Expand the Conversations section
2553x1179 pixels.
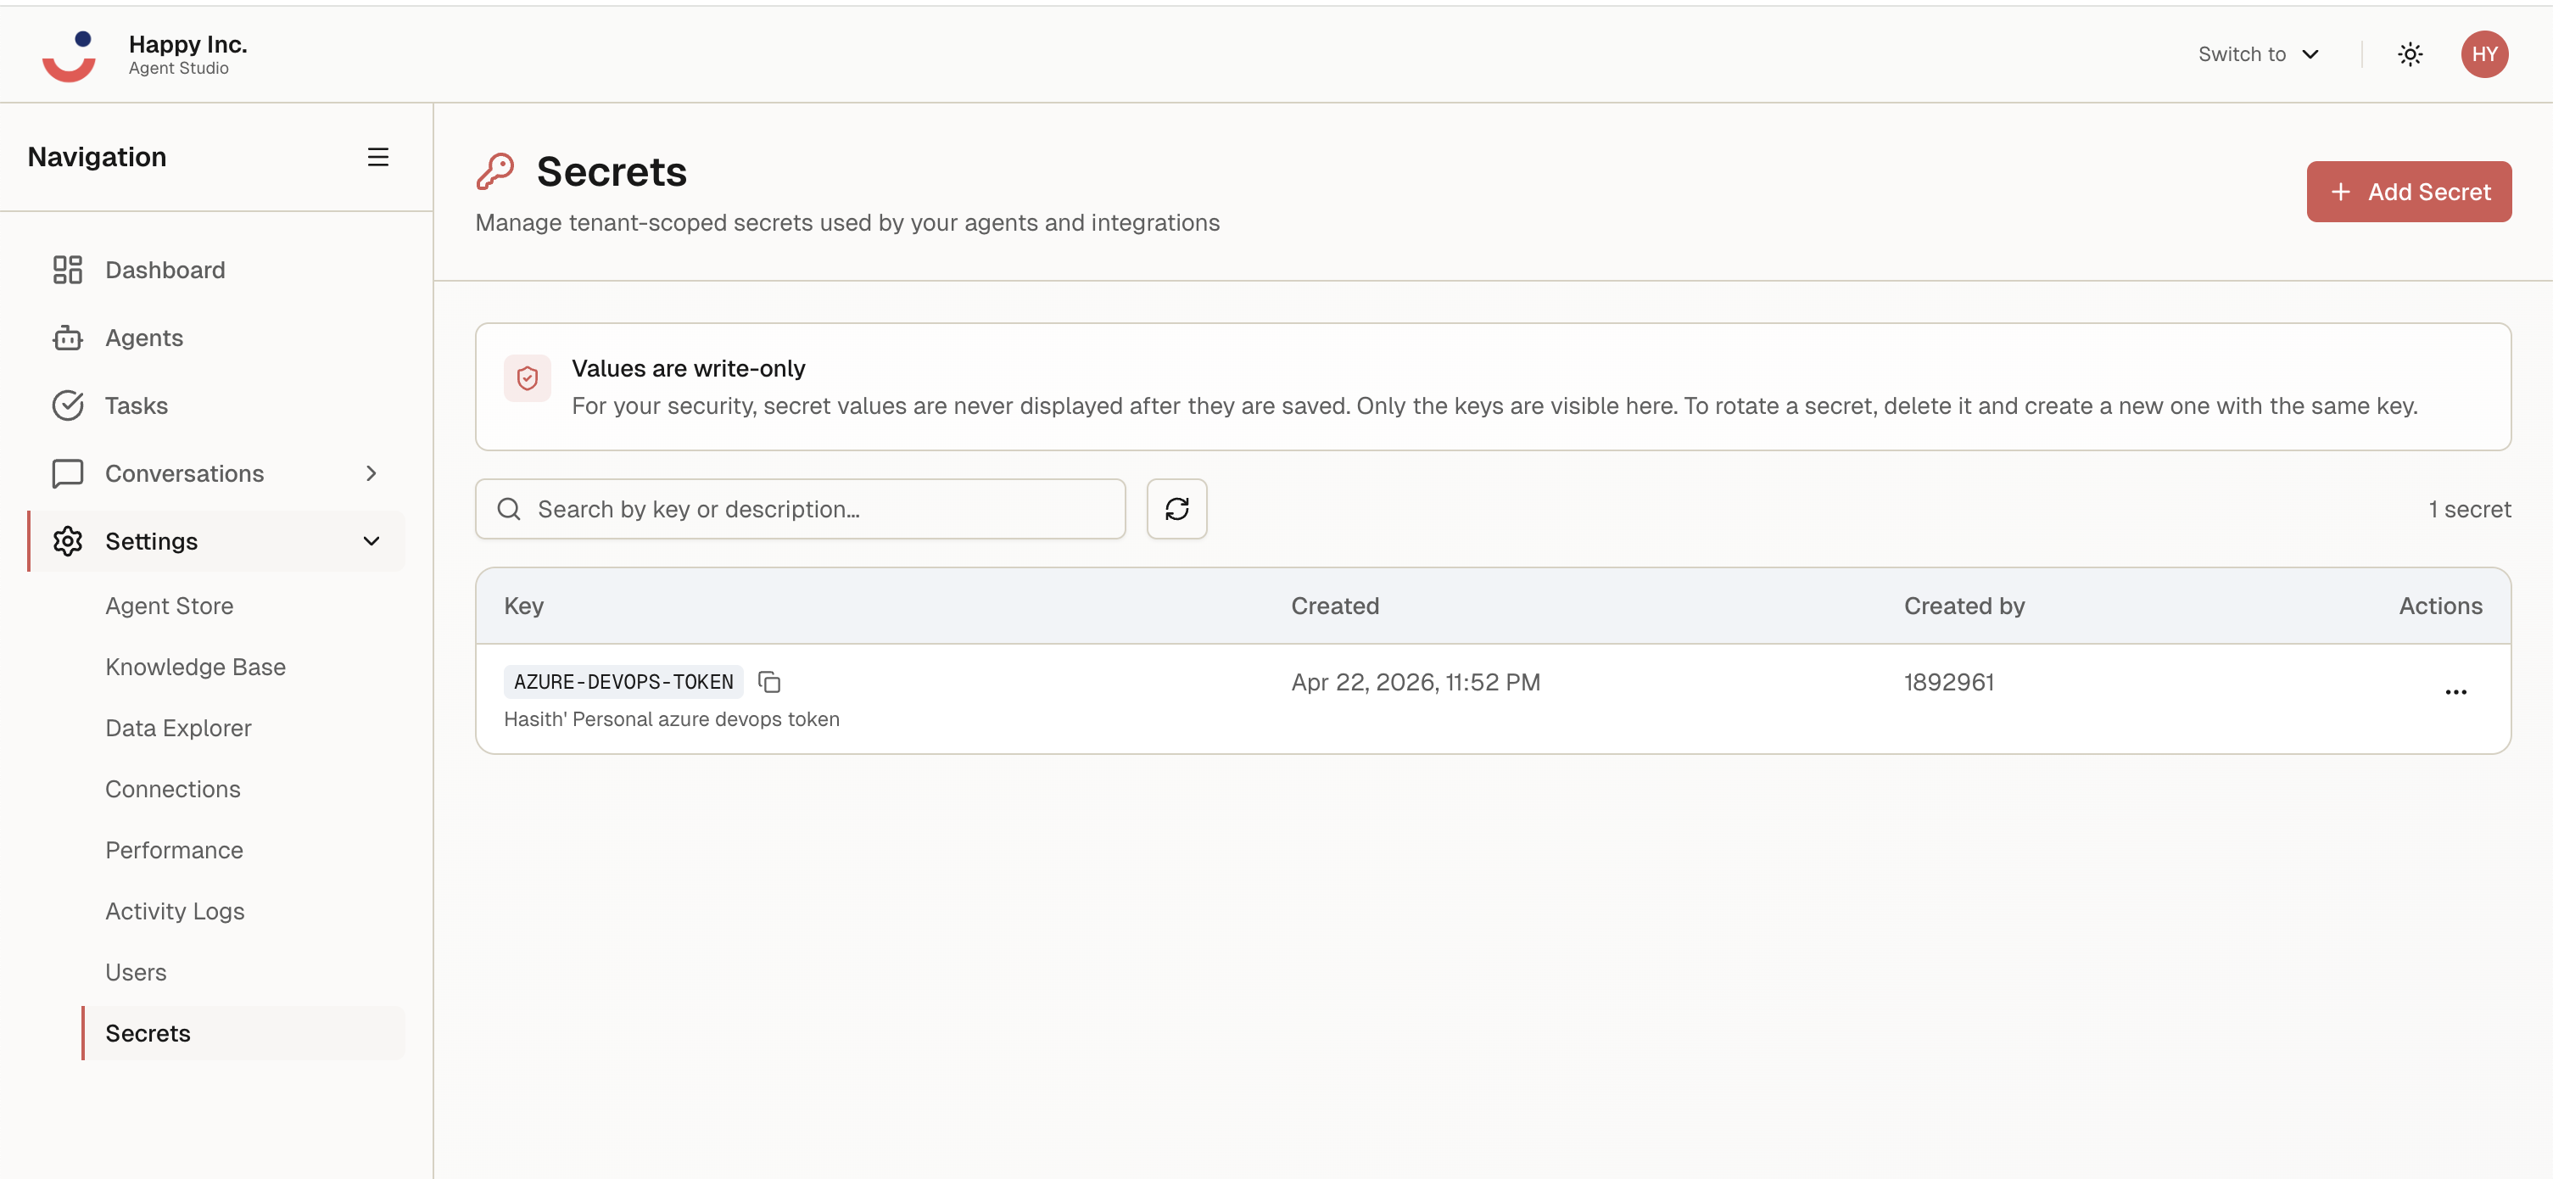point(371,473)
